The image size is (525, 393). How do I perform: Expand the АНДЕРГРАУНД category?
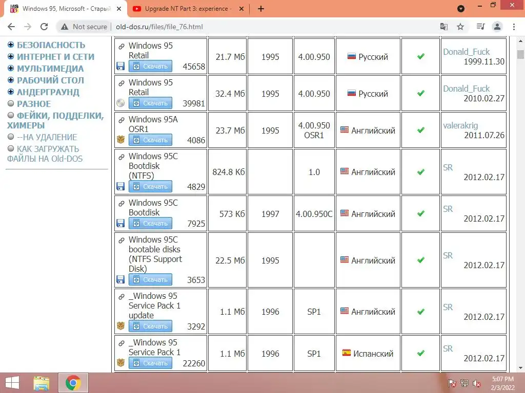click(x=11, y=92)
